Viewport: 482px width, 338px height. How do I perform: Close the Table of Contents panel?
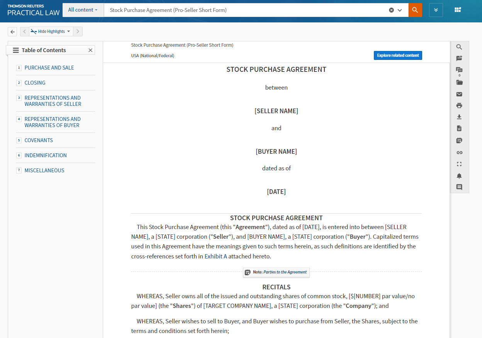coord(90,50)
